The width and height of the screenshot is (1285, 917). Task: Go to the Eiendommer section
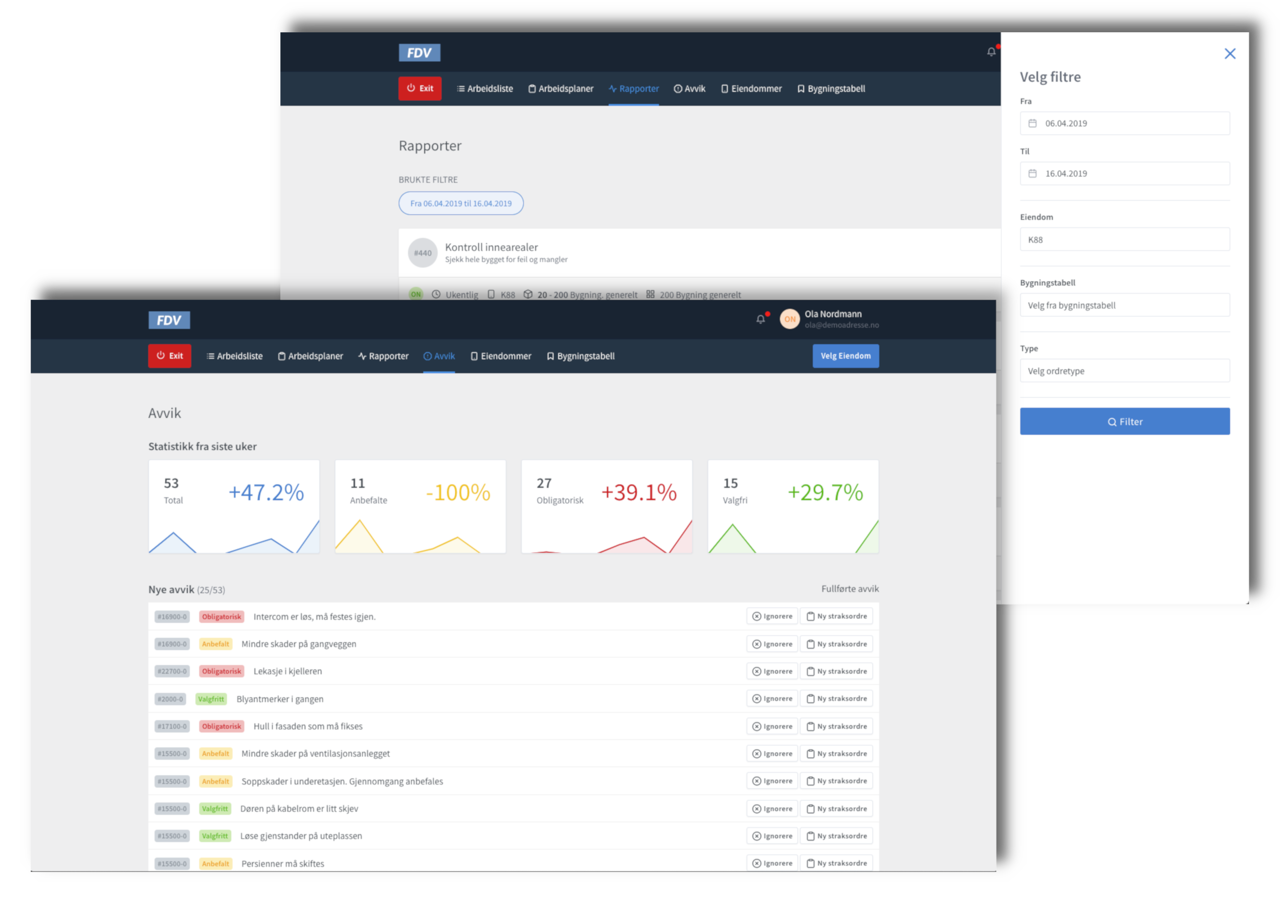click(500, 356)
